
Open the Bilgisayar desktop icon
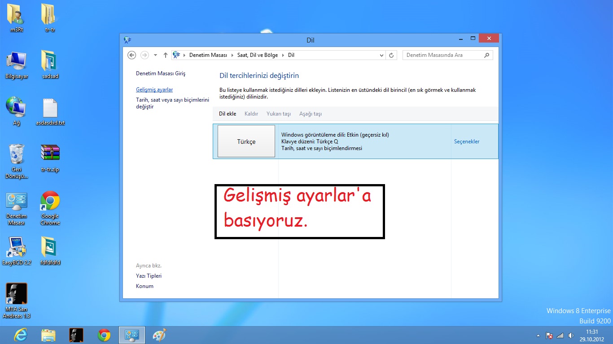(17, 65)
